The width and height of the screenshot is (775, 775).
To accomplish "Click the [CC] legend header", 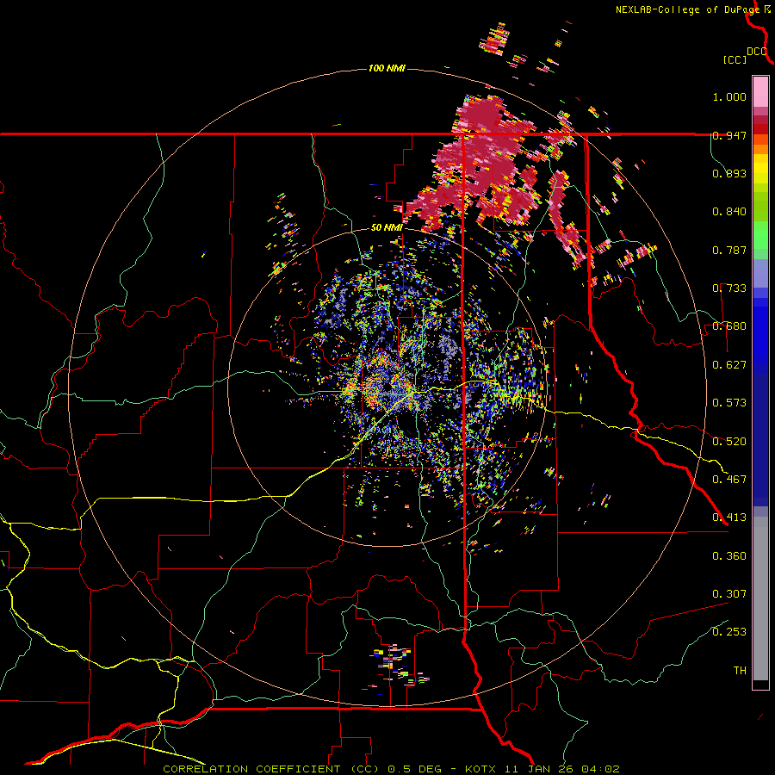I will pyautogui.click(x=735, y=59).
